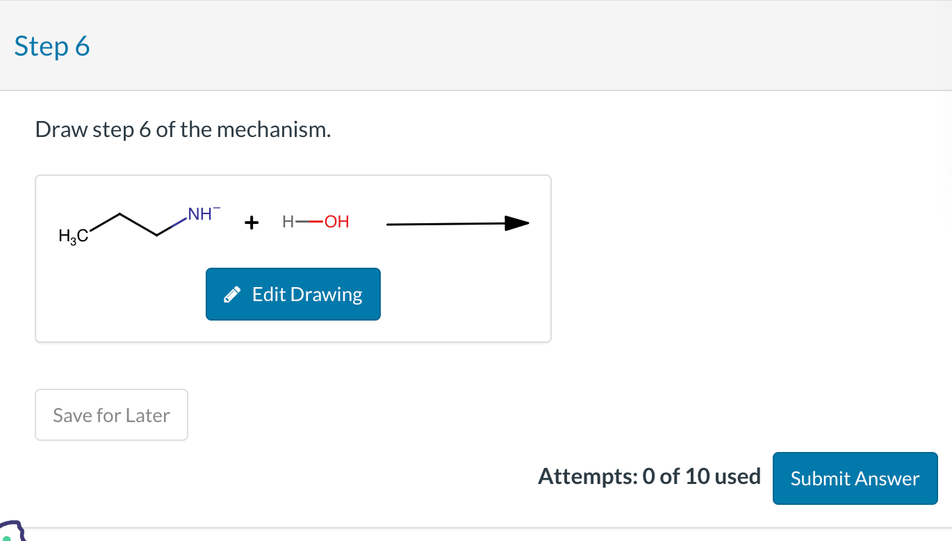The width and height of the screenshot is (952, 541).
Task: Click the attempts counter text
Action: tap(649, 477)
